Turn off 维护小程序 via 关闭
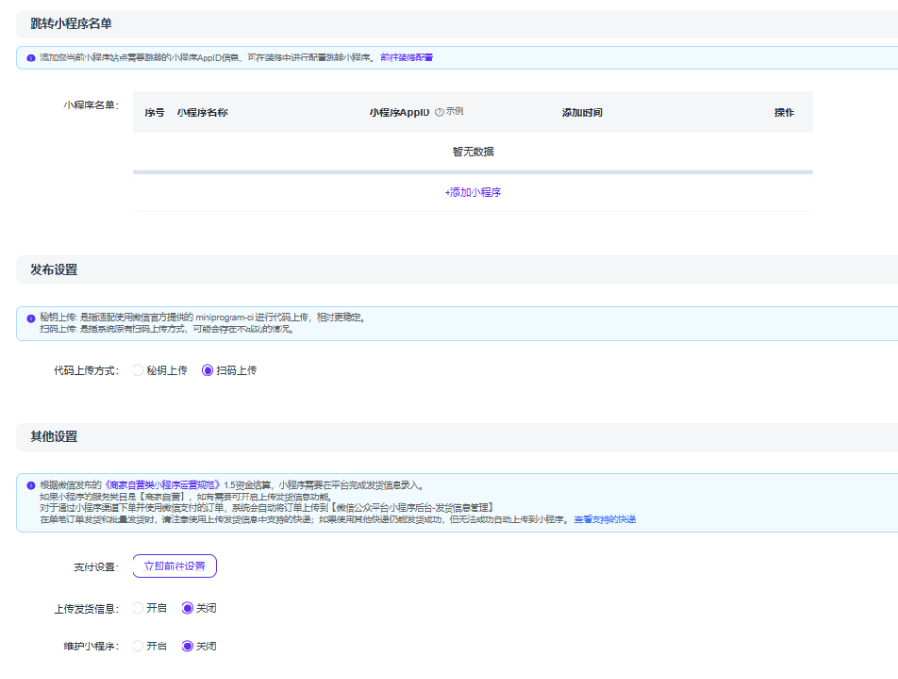 click(x=187, y=646)
